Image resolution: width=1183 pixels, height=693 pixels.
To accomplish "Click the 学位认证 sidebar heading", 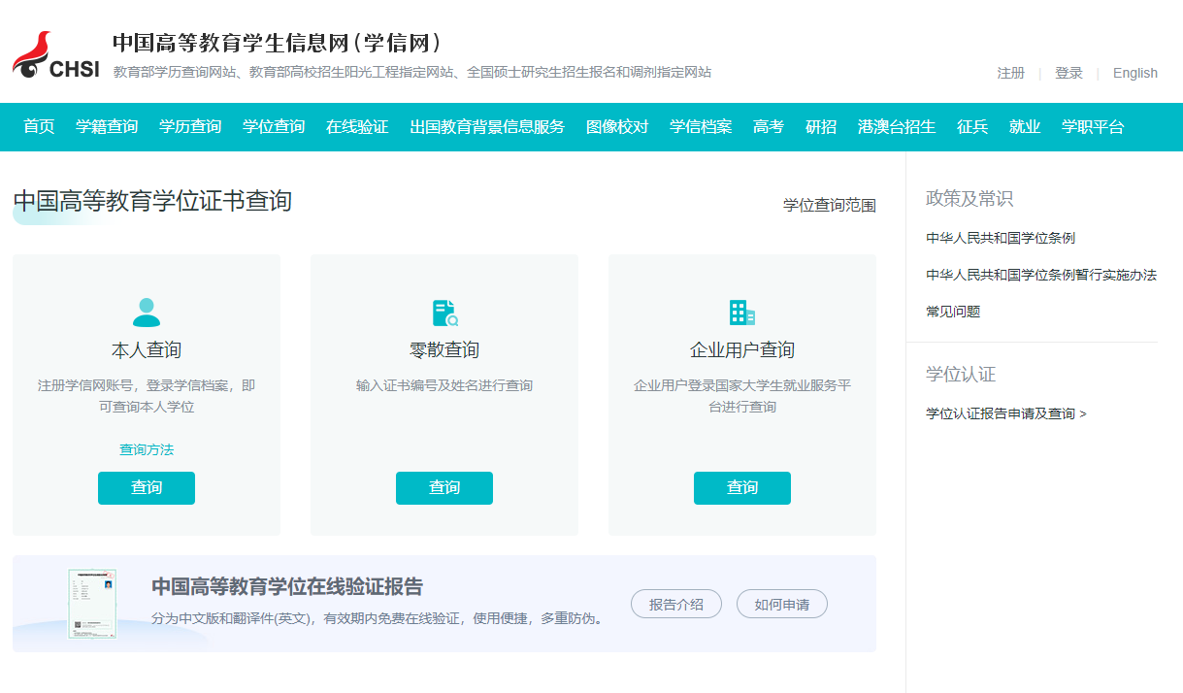I will pyautogui.click(x=961, y=375).
